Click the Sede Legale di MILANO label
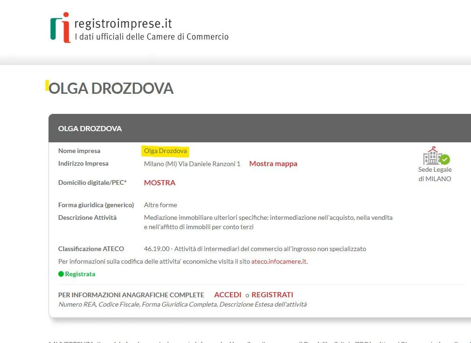Viewport: 471px width, 343px height. [435, 174]
